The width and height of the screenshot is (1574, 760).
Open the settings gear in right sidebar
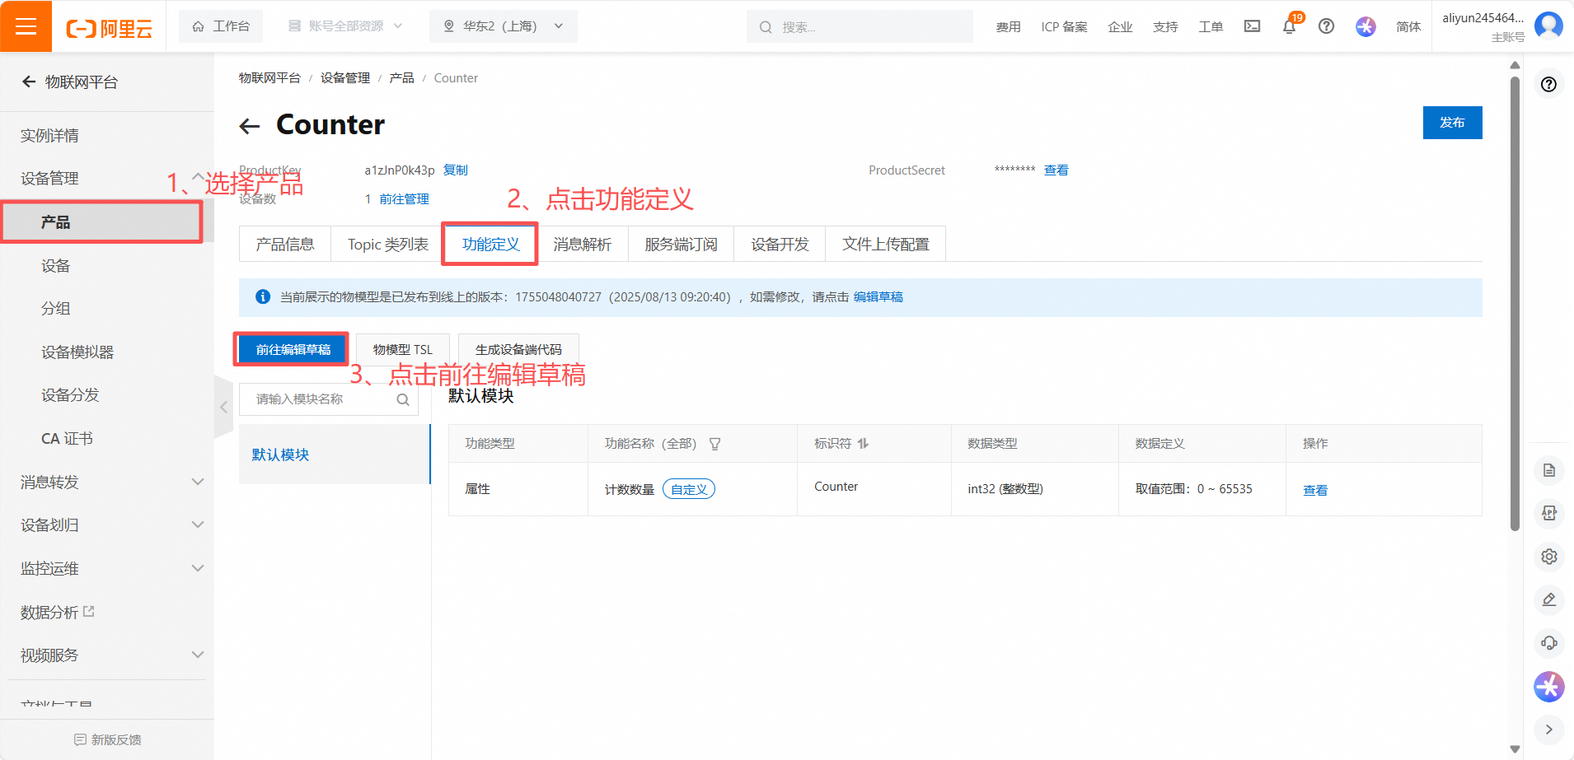click(1548, 557)
